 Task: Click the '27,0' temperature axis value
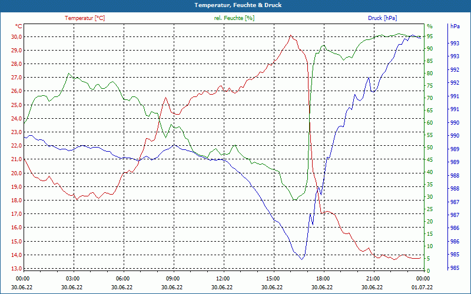pyautogui.click(x=16, y=78)
